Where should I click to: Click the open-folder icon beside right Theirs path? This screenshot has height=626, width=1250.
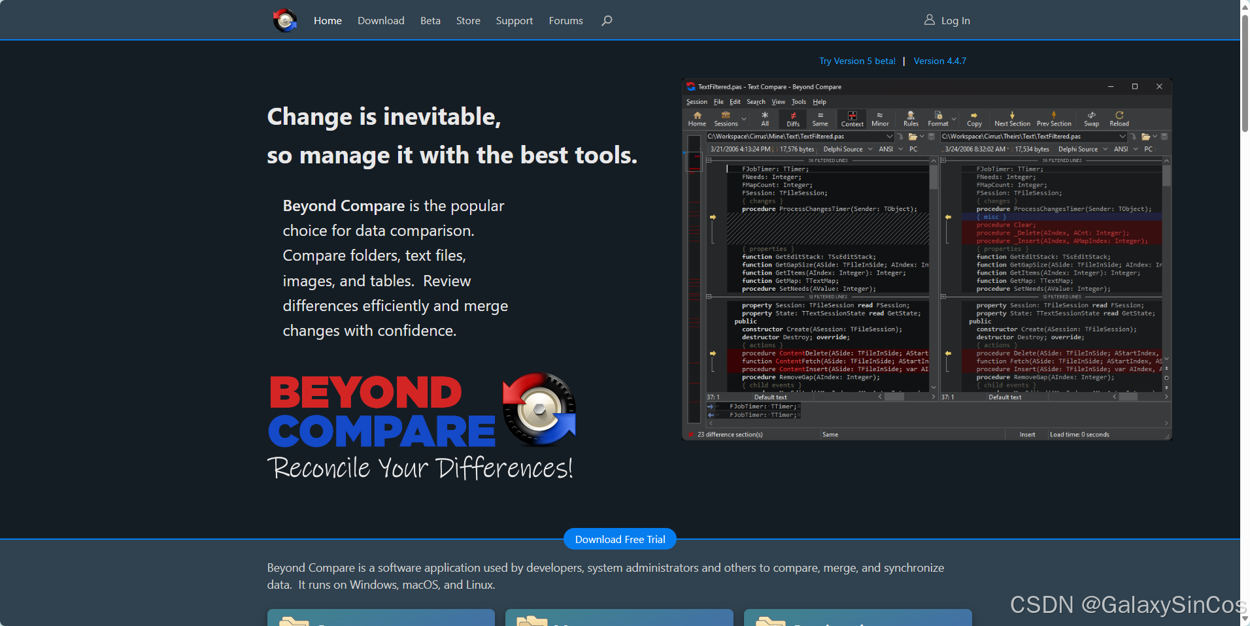pyautogui.click(x=1145, y=137)
